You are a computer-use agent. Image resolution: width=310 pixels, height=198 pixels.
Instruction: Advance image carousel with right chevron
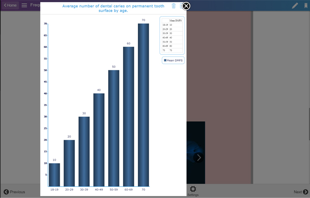(x=198, y=157)
